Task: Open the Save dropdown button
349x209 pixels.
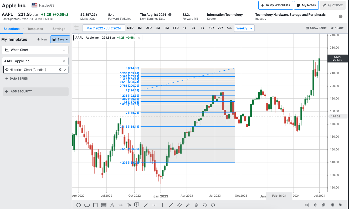Action: pyautogui.click(x=60, y=39)
